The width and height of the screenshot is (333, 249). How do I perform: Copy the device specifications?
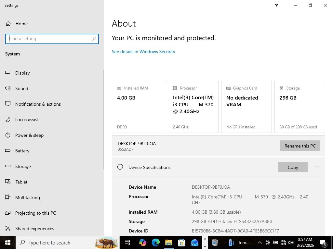293,167
